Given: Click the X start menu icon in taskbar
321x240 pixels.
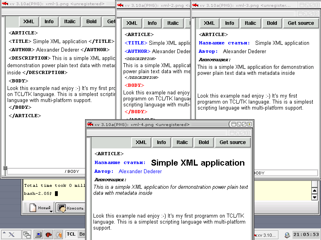Looking at the screenshot, I should [x=11, y=235].
